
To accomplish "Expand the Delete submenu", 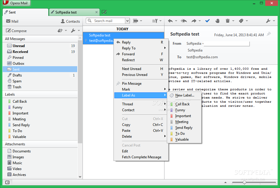I will pos(141,137).
